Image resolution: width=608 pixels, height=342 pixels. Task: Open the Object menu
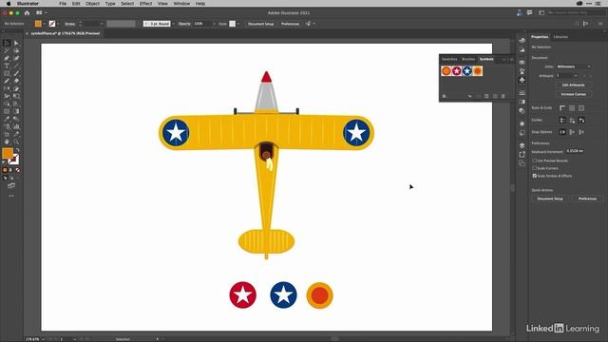click(x=92, y=4)
